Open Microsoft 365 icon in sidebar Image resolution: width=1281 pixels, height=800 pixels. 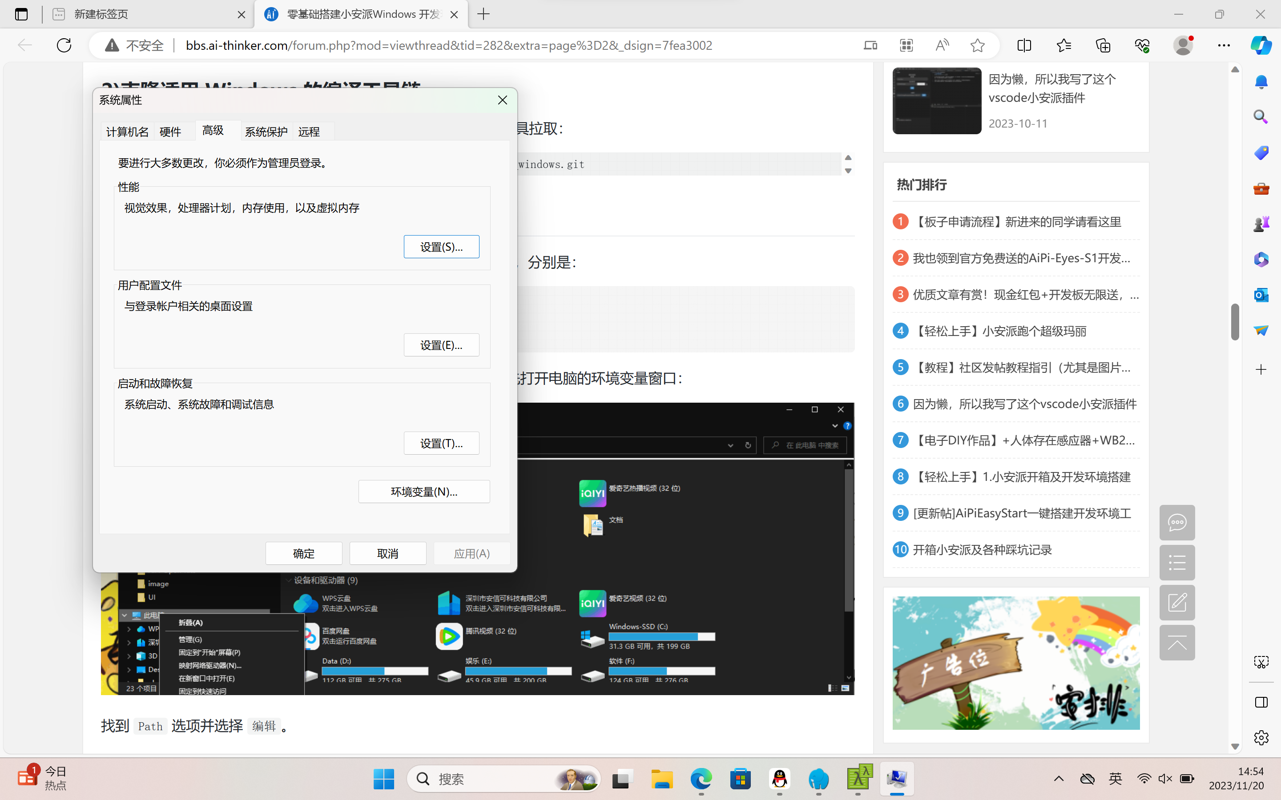pyautogui.click(x=1261, y=259)
